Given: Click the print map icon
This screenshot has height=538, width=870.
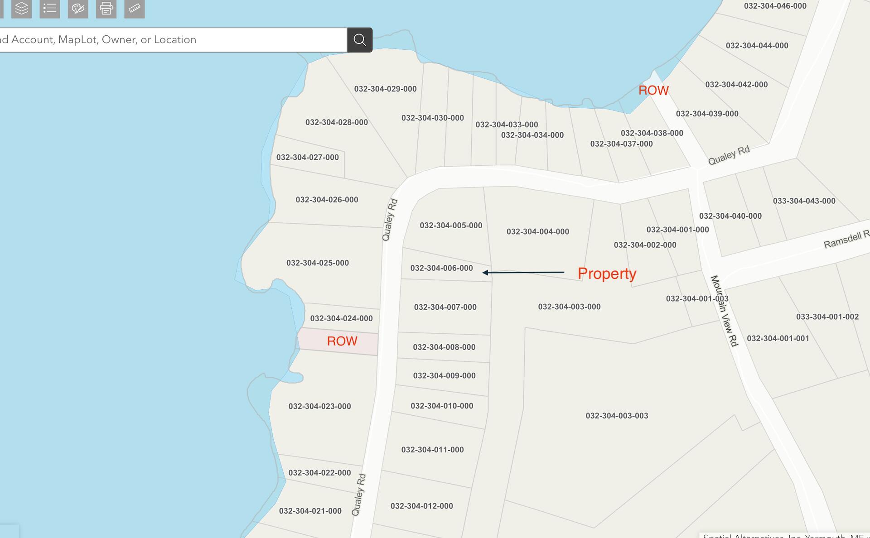Looking at the screenshot, I should coord(106,8).
